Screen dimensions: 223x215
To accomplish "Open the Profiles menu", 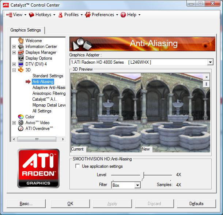I will [71, 15].
